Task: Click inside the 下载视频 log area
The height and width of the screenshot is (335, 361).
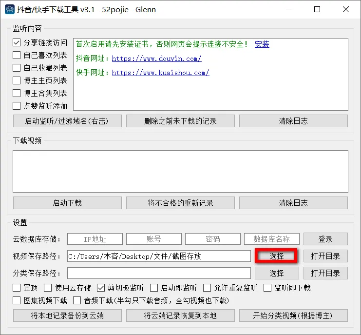Action: 180,172
